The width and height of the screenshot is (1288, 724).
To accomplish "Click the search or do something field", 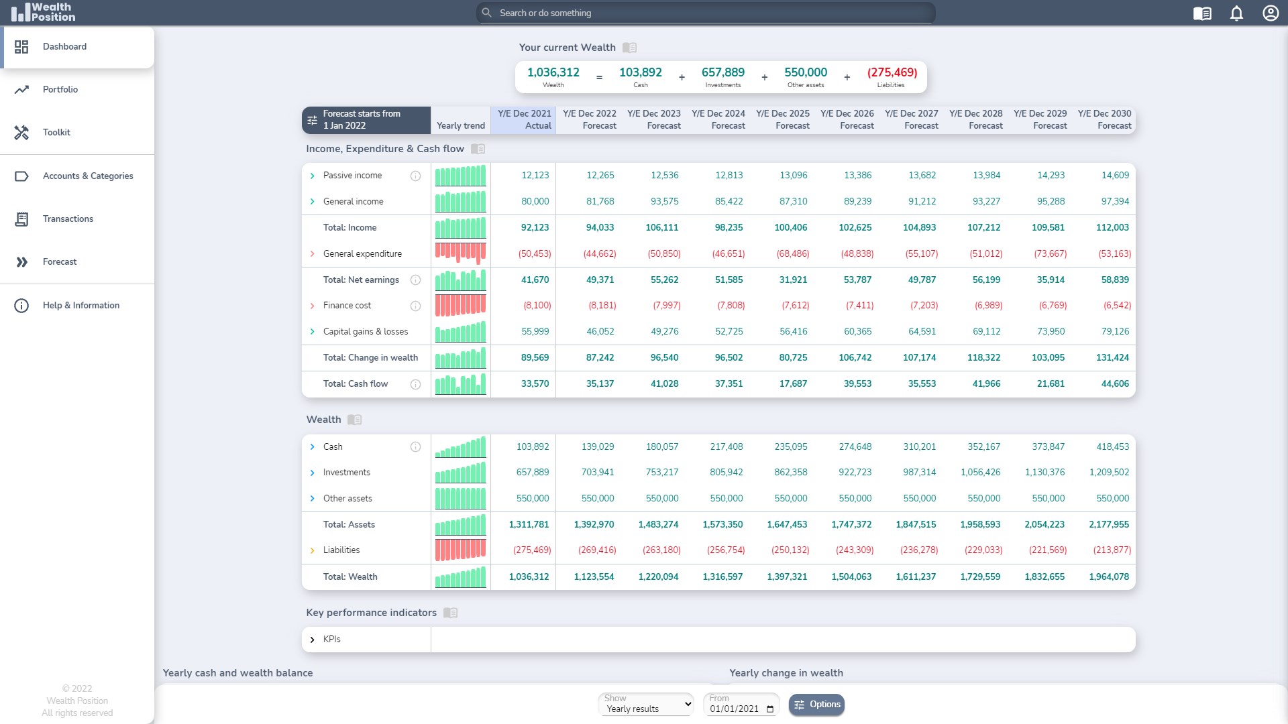I will coord(706,13).
